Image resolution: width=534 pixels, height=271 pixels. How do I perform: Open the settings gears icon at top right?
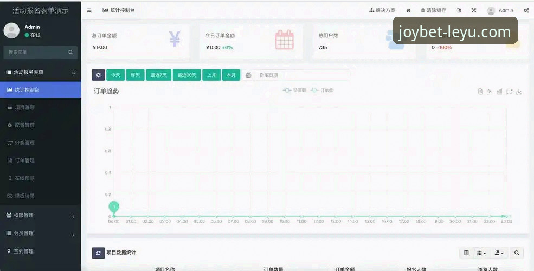point(526,10)
